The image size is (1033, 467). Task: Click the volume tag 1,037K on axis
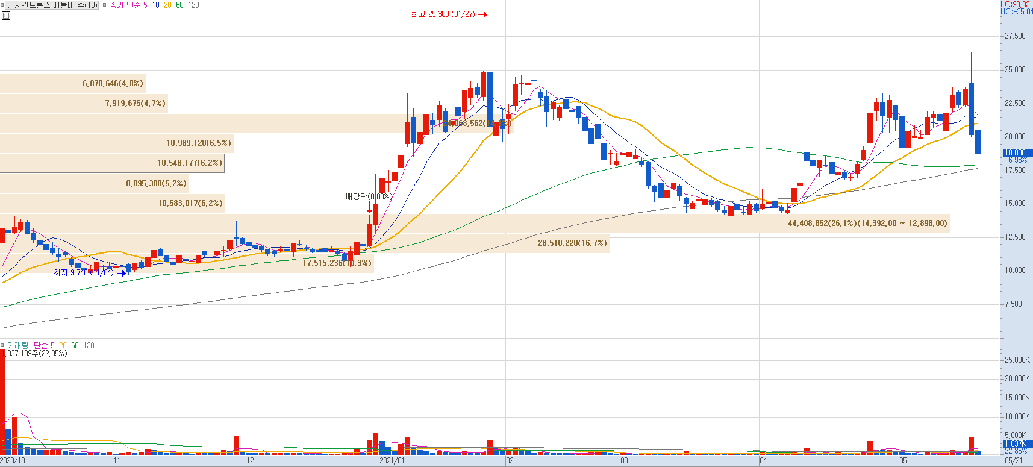click(x=1017, y=444)
